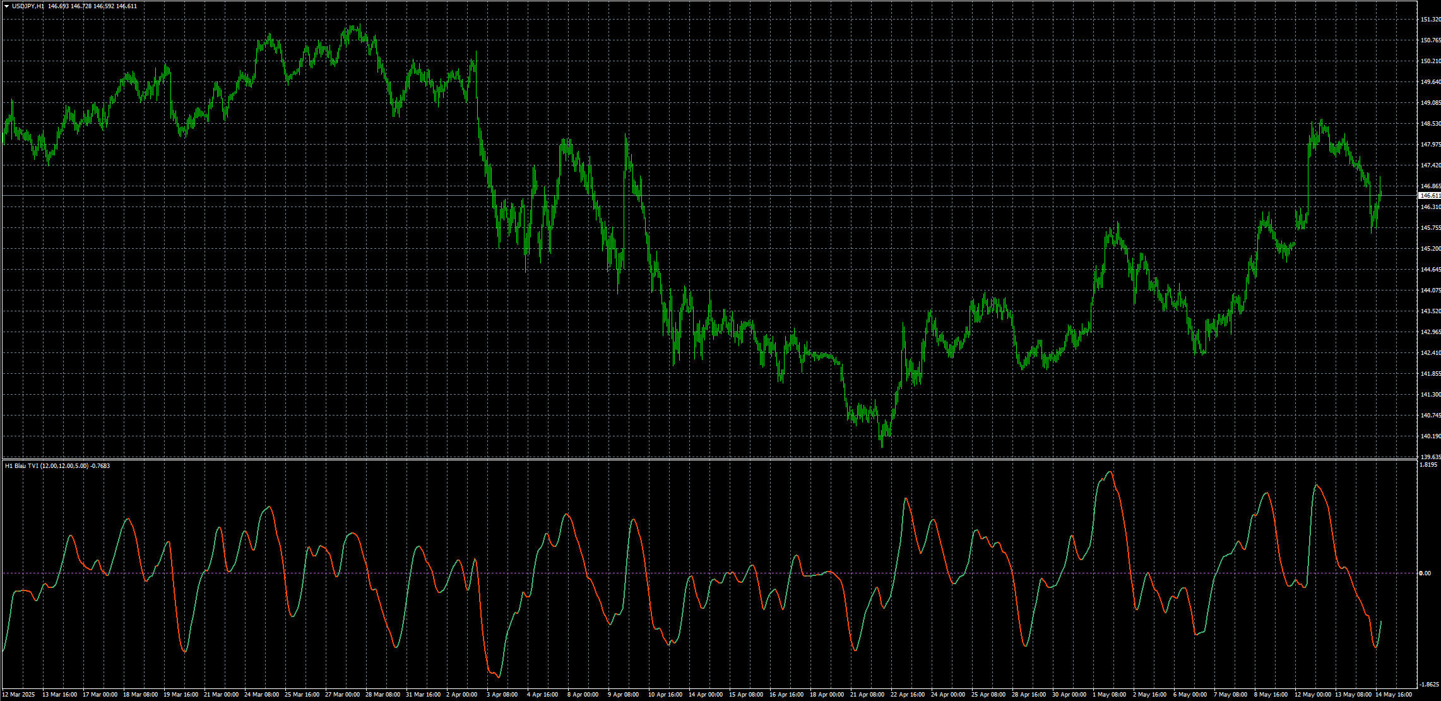This screenshot has height=701, width=1441.
Task: Click the 140.190 price scale label
Action: pos(1430,436)
